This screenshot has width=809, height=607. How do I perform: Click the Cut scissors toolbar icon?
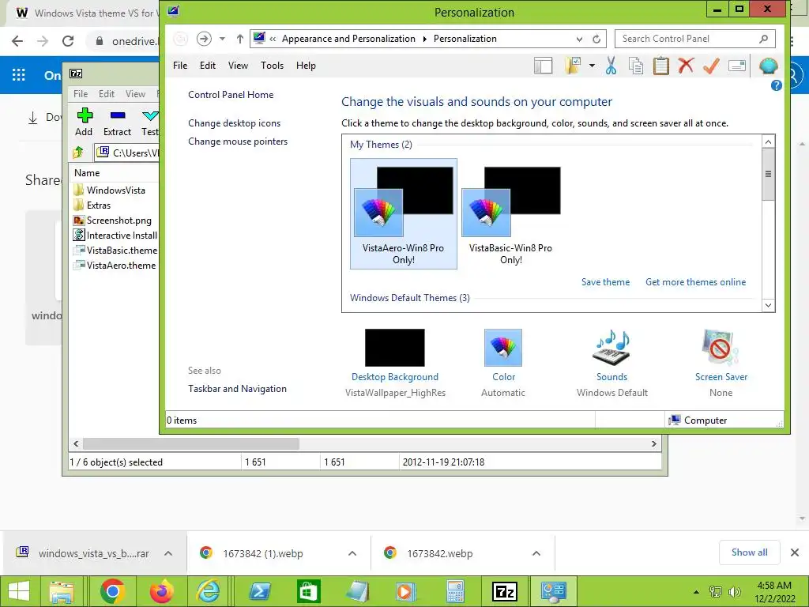pos(611,66)
